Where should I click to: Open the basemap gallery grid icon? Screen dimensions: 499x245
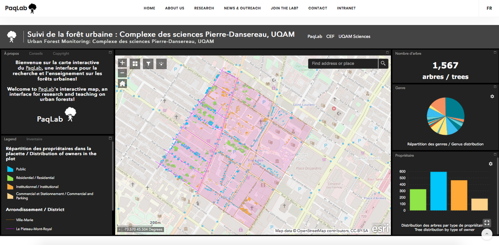135,64
